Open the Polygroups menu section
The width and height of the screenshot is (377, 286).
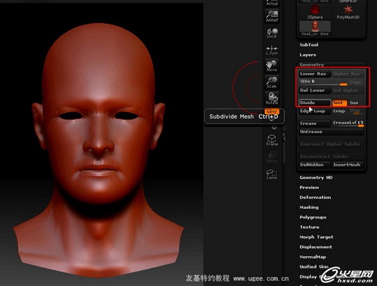click(x=312, y=217)
